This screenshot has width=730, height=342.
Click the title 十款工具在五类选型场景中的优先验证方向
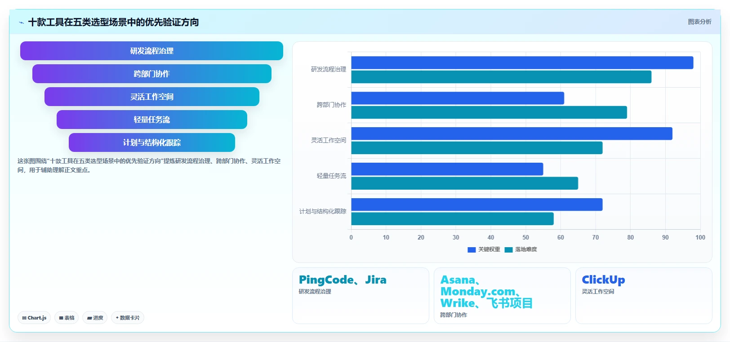point(113,22)
